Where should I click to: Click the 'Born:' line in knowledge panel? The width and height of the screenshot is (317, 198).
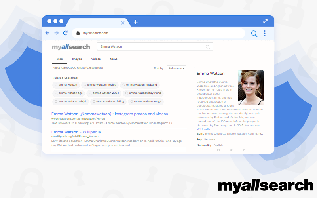(230, 134)
